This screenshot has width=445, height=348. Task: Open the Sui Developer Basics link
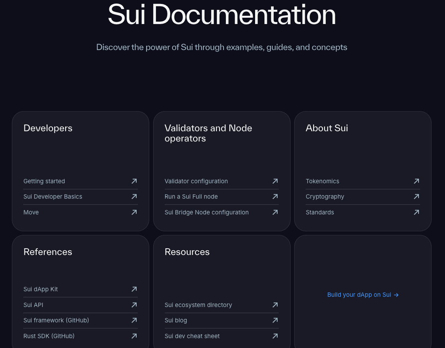pos(53,197)
